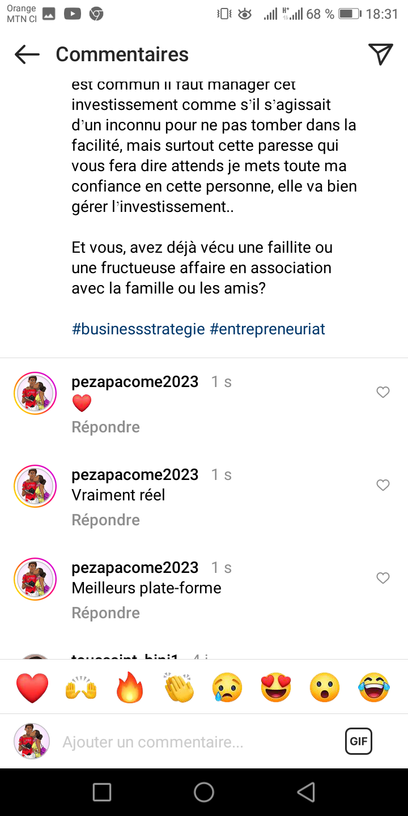This screenshot has height=816, width=408.
Task: Insert the surprised face quick emoji
Action: tap(325, 688)
